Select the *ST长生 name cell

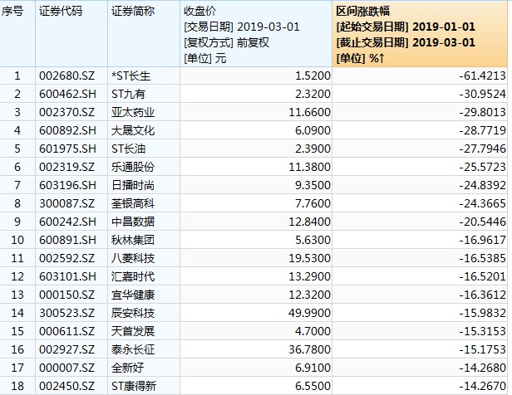point(144,76)
